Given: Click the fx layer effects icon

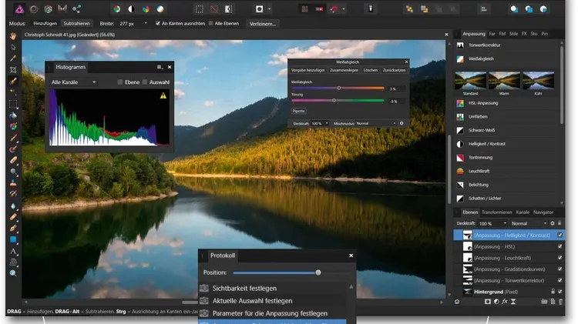Looking at the screenshot, I should click(x=505, y=302).
